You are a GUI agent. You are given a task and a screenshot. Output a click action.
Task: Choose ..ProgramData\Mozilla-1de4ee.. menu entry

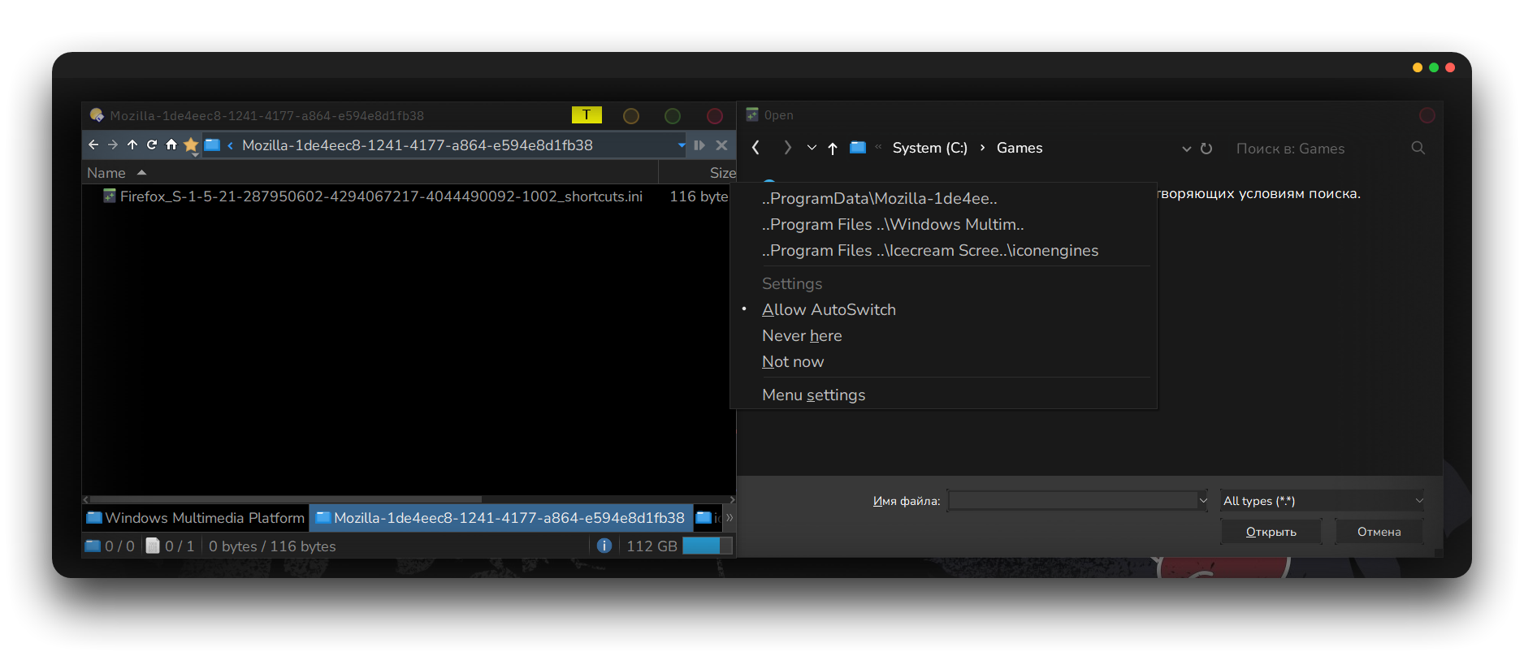click(879, 199)
